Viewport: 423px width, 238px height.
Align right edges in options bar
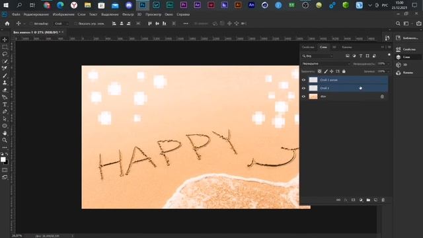pos(129,24)
